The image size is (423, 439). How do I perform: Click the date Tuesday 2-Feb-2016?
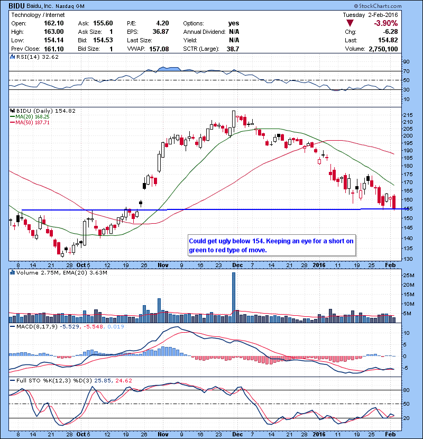coord(370,15)
